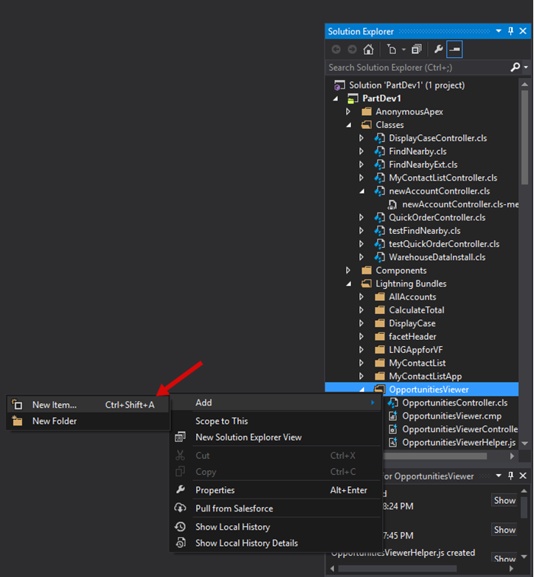Screen dimensions: 534x577
Task: Close the Solution Explorer panel
Action: click(x=523, y=31)
